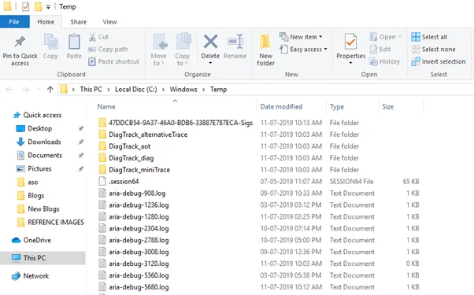Image resolution: width=474 pixels, height=295 pixels.
Task: Click the red X Delete icon
Action: point(210,42)
